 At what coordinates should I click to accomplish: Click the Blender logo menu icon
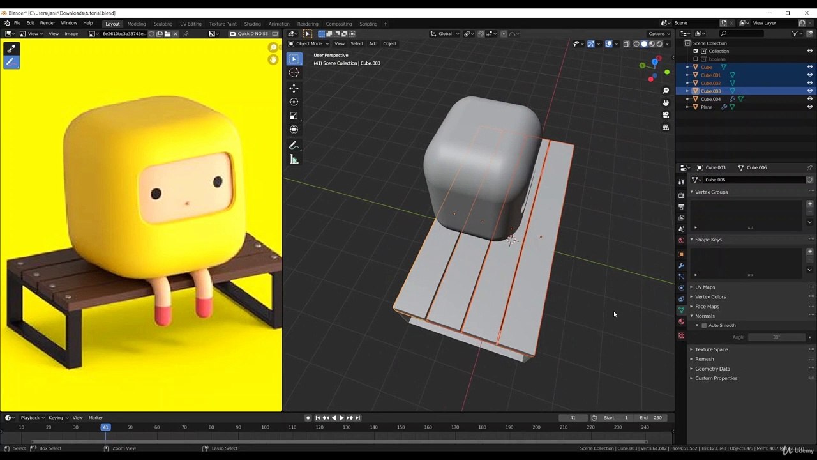(x=6, y=24)
